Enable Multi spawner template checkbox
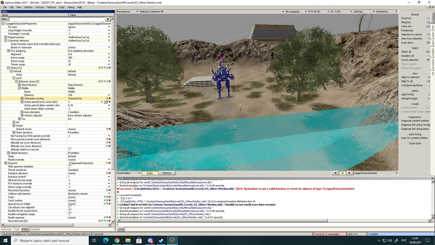Viewport: 435px width, 245px height. 70,166
